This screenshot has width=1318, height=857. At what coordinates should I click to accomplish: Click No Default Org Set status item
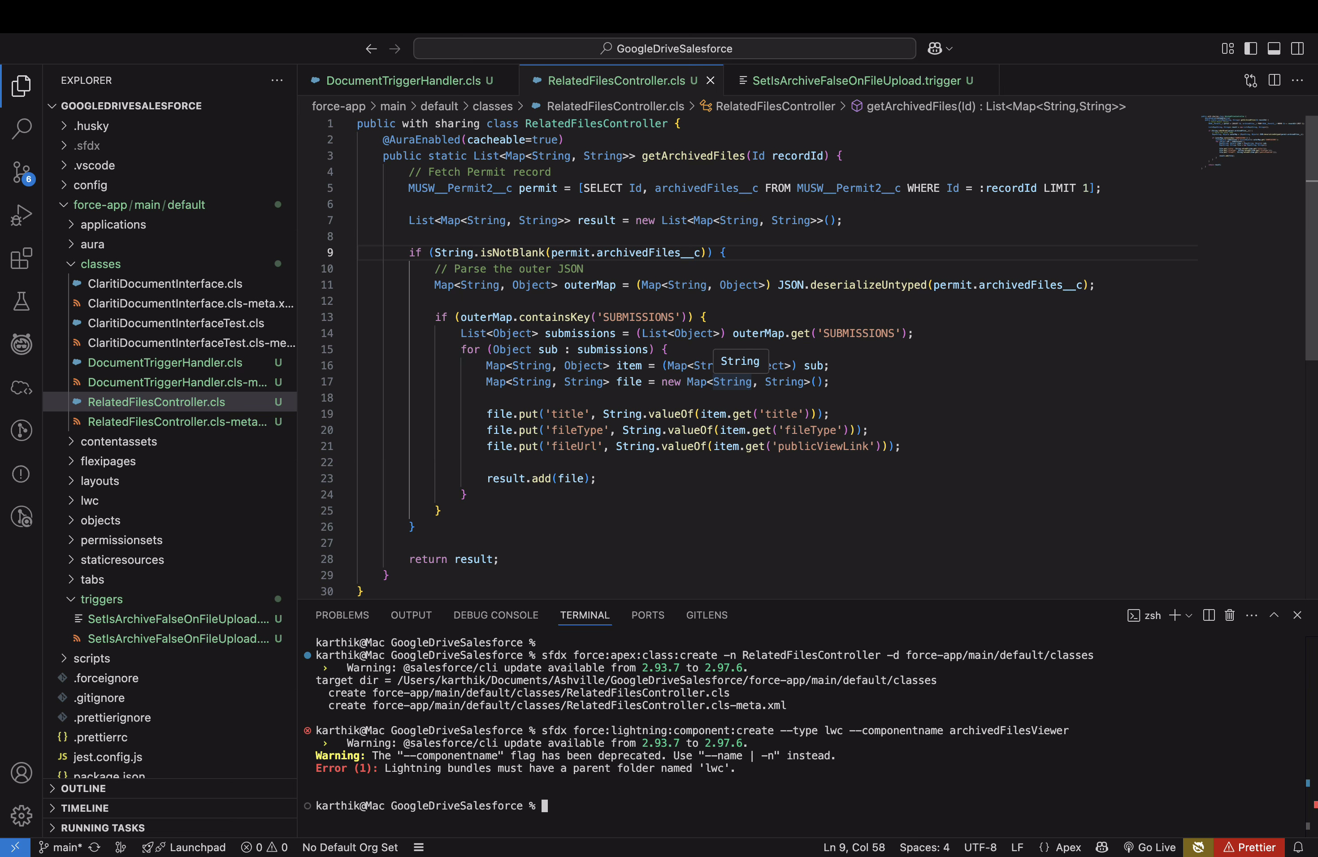tap(349, 847)
